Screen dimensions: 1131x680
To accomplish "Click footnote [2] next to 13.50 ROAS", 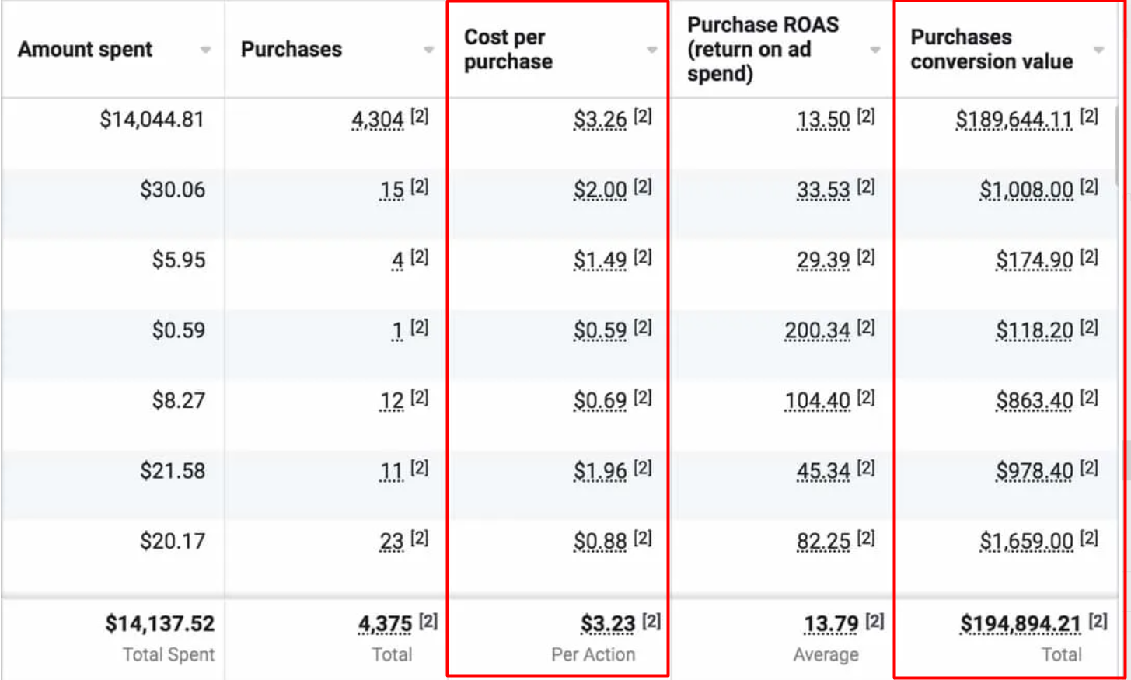I will (866, 117).
